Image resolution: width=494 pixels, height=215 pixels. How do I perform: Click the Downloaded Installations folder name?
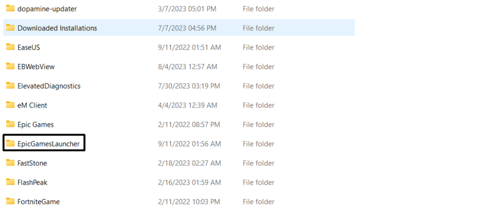point(57,28)
